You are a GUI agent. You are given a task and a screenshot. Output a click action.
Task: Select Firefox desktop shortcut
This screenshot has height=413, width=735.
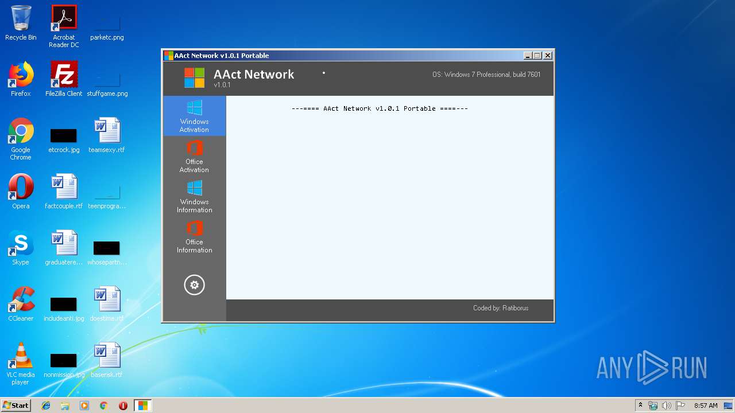21,79
